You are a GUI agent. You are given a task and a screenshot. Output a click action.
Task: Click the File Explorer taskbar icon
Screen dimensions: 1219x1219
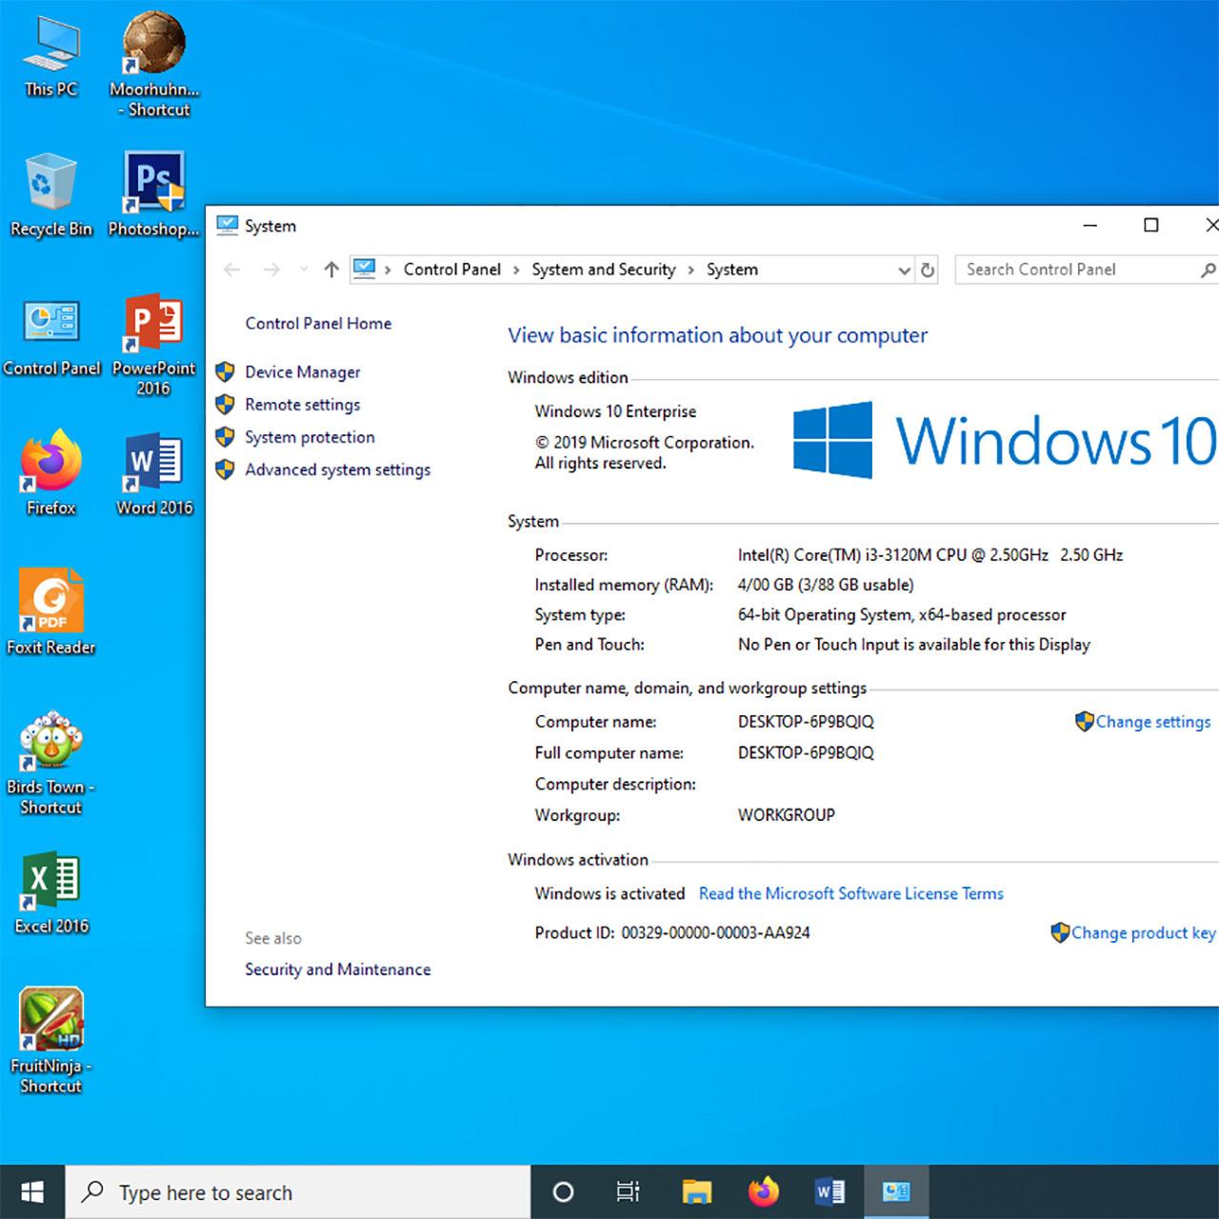697,1191
